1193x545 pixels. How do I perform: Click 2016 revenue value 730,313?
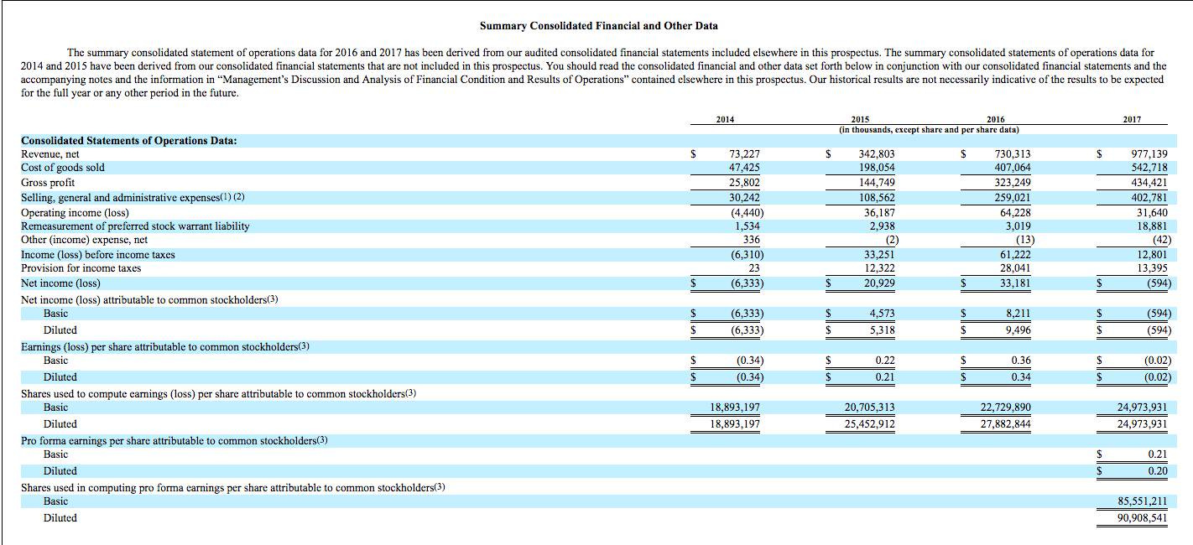(1013, 154)
